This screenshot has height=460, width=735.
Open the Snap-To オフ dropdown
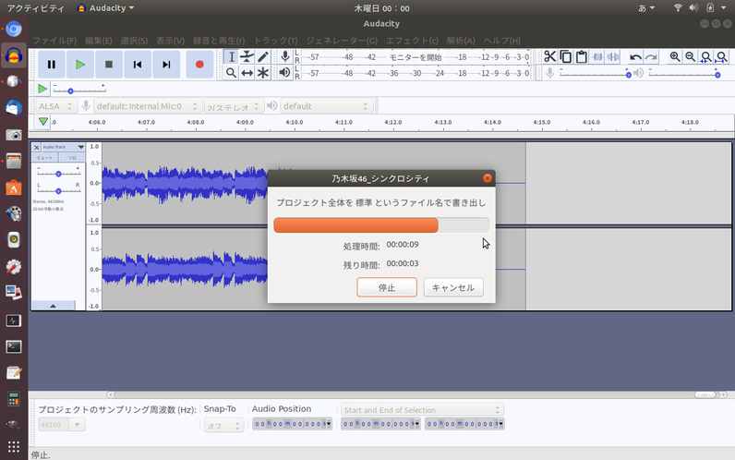coord(223,425)
